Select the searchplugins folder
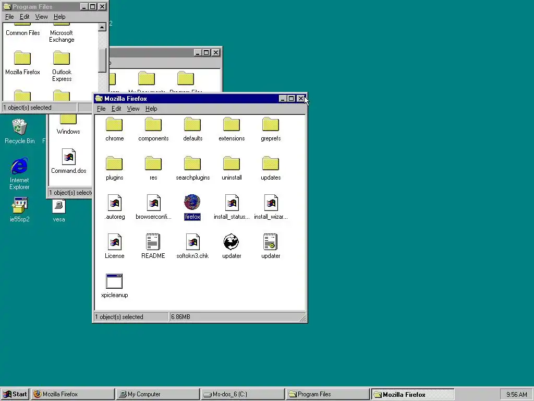The width and height of the screenshot is (534, 401). (x=192, y=163)
